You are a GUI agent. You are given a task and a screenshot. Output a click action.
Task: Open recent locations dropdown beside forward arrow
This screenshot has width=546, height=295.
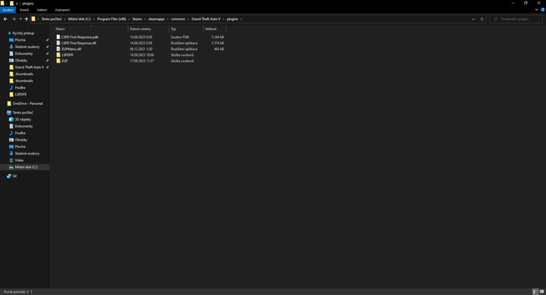coord(21,19)
